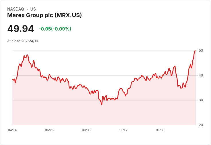Click the early peak of the chart line near 48
Image resolution: width=211 pixels, height=145 pixels.
click(x=27, y=55)
